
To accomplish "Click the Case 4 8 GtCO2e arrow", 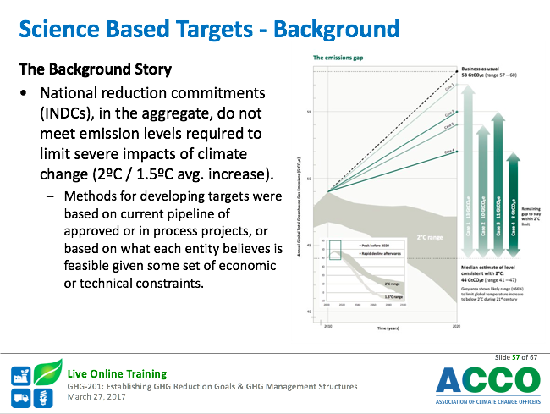I will 513,205.
